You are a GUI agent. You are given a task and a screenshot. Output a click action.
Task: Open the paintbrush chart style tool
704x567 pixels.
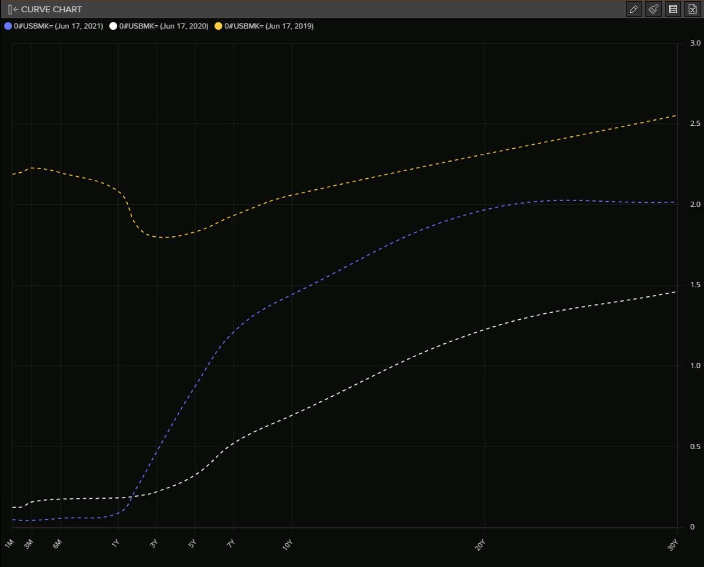(x=653, y=9)
